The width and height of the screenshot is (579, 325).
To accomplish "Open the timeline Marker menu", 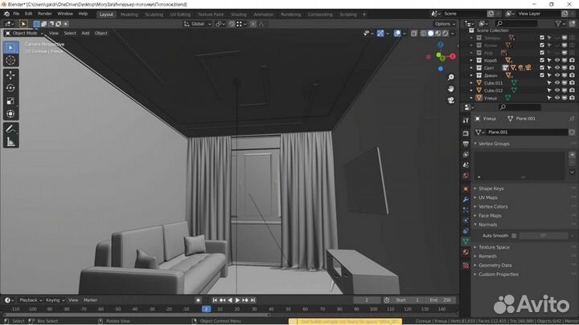I will tap(90, 300).
